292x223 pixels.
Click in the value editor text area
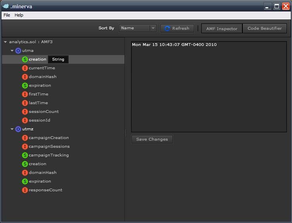[x=209, y=87]
